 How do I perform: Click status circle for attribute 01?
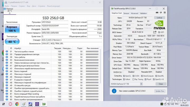tap(7, 52)
